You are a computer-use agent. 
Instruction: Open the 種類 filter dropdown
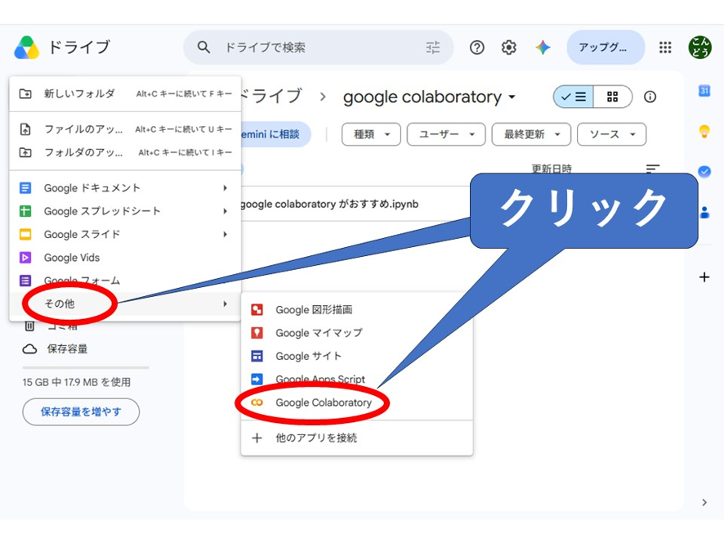tap(371, 134)
